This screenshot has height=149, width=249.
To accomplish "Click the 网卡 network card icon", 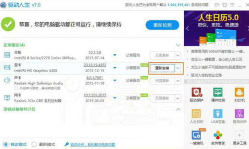I will click(7, 97).
